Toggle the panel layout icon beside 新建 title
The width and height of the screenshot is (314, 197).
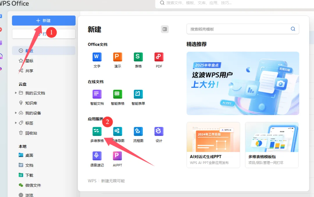click(165, 29)
